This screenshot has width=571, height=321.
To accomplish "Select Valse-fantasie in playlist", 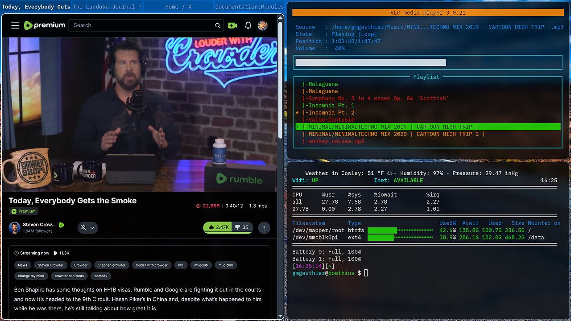I will click(x=328, y=119).
